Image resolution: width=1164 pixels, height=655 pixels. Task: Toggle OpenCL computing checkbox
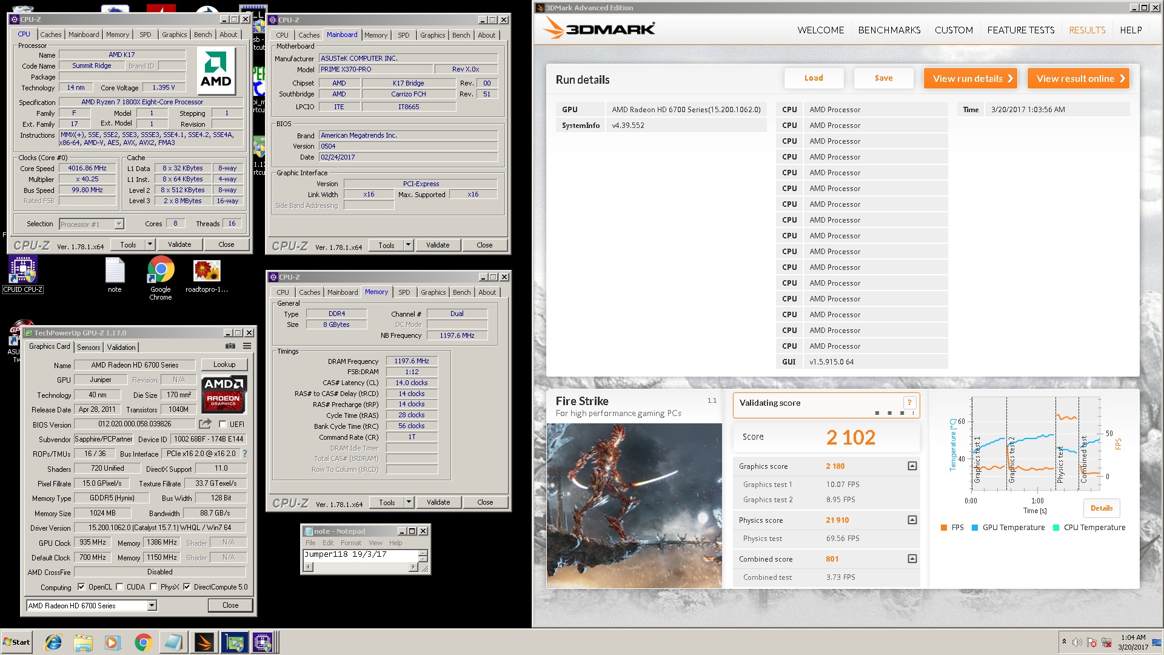point(81,587)
